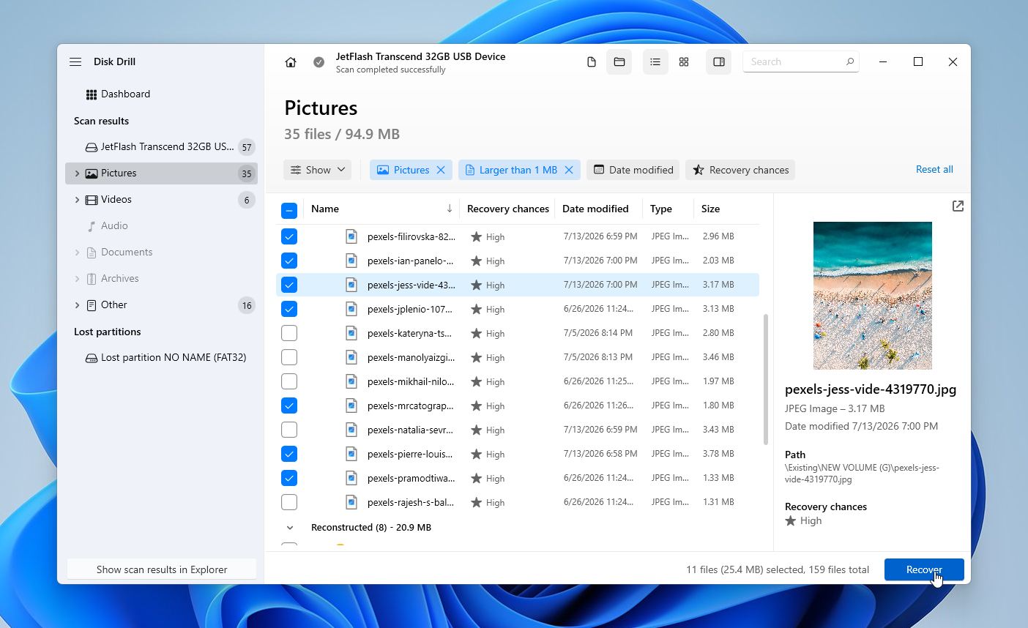The width and height of the screenshot is (1028, 628).
Task: Remove the Larger than 1 MB filter
Action: (x=569, y=170)
